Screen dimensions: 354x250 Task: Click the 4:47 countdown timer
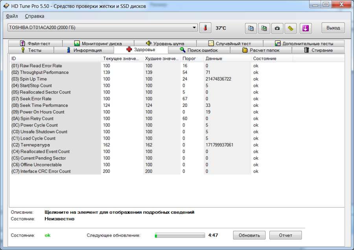213,235
